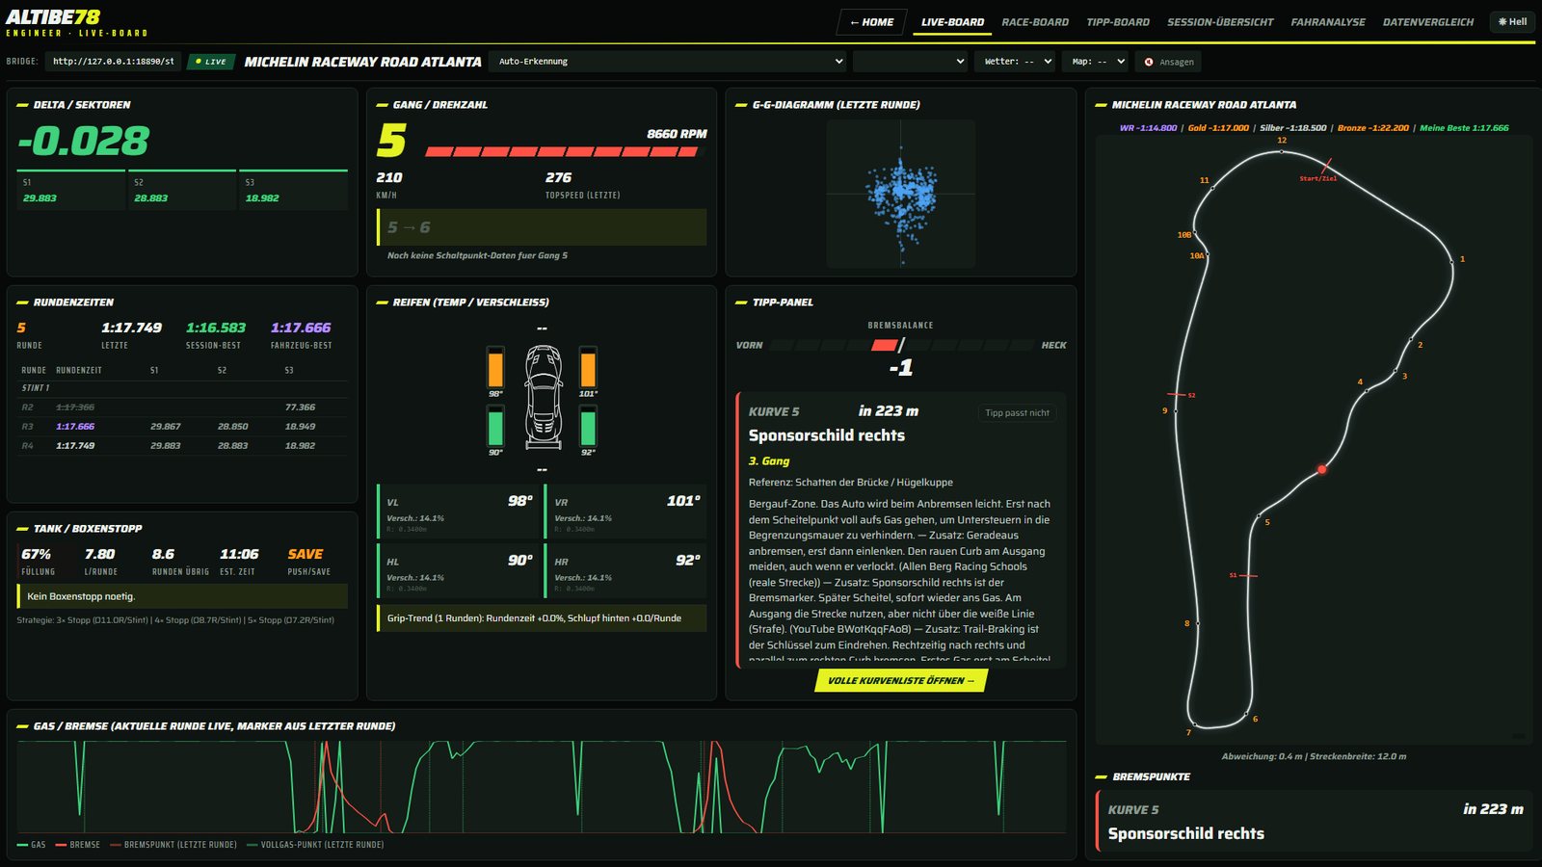Click the ALTIBE78 logo
Image resolution: width=1542 pixels, height=867 pixels.
click(x=53, y=16)
